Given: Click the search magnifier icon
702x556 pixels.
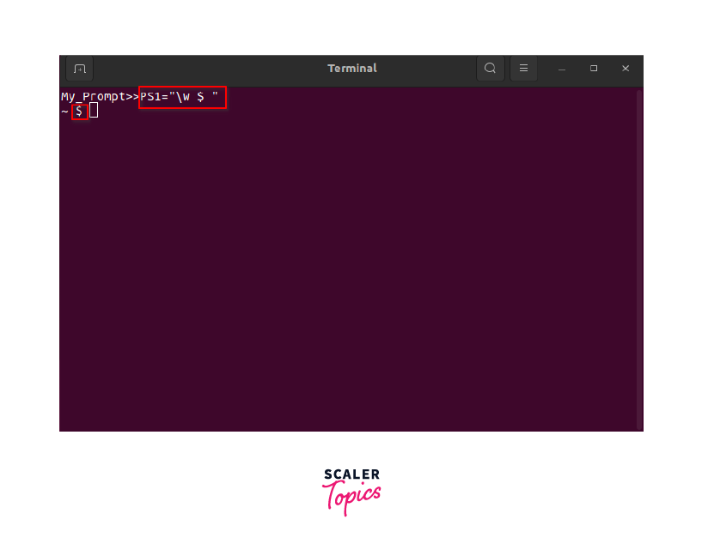Looking at the screenshot, I should (x=490, y=69).
